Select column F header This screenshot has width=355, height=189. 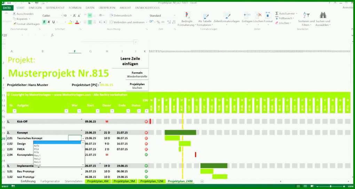click(x=75, y=51)
